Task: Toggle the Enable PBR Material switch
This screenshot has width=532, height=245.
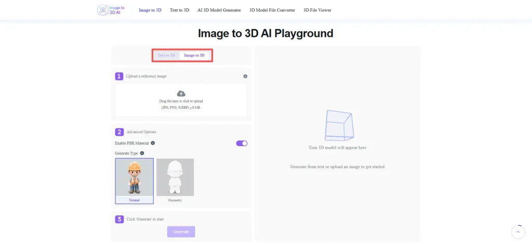Action: [242, 144]
